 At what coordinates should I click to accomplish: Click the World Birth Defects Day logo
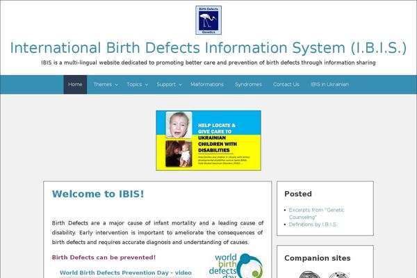236,265
